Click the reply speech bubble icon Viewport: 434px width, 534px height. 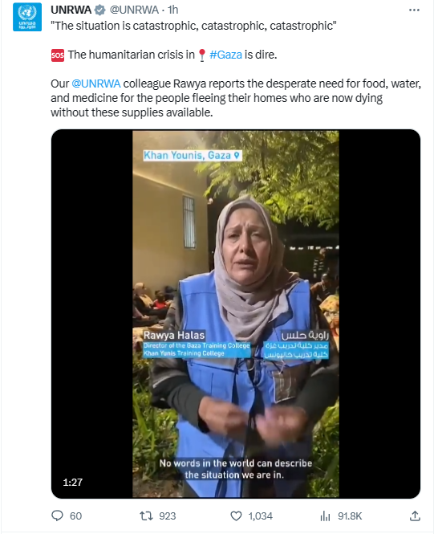pyautogui.click(x=57, y=516)
